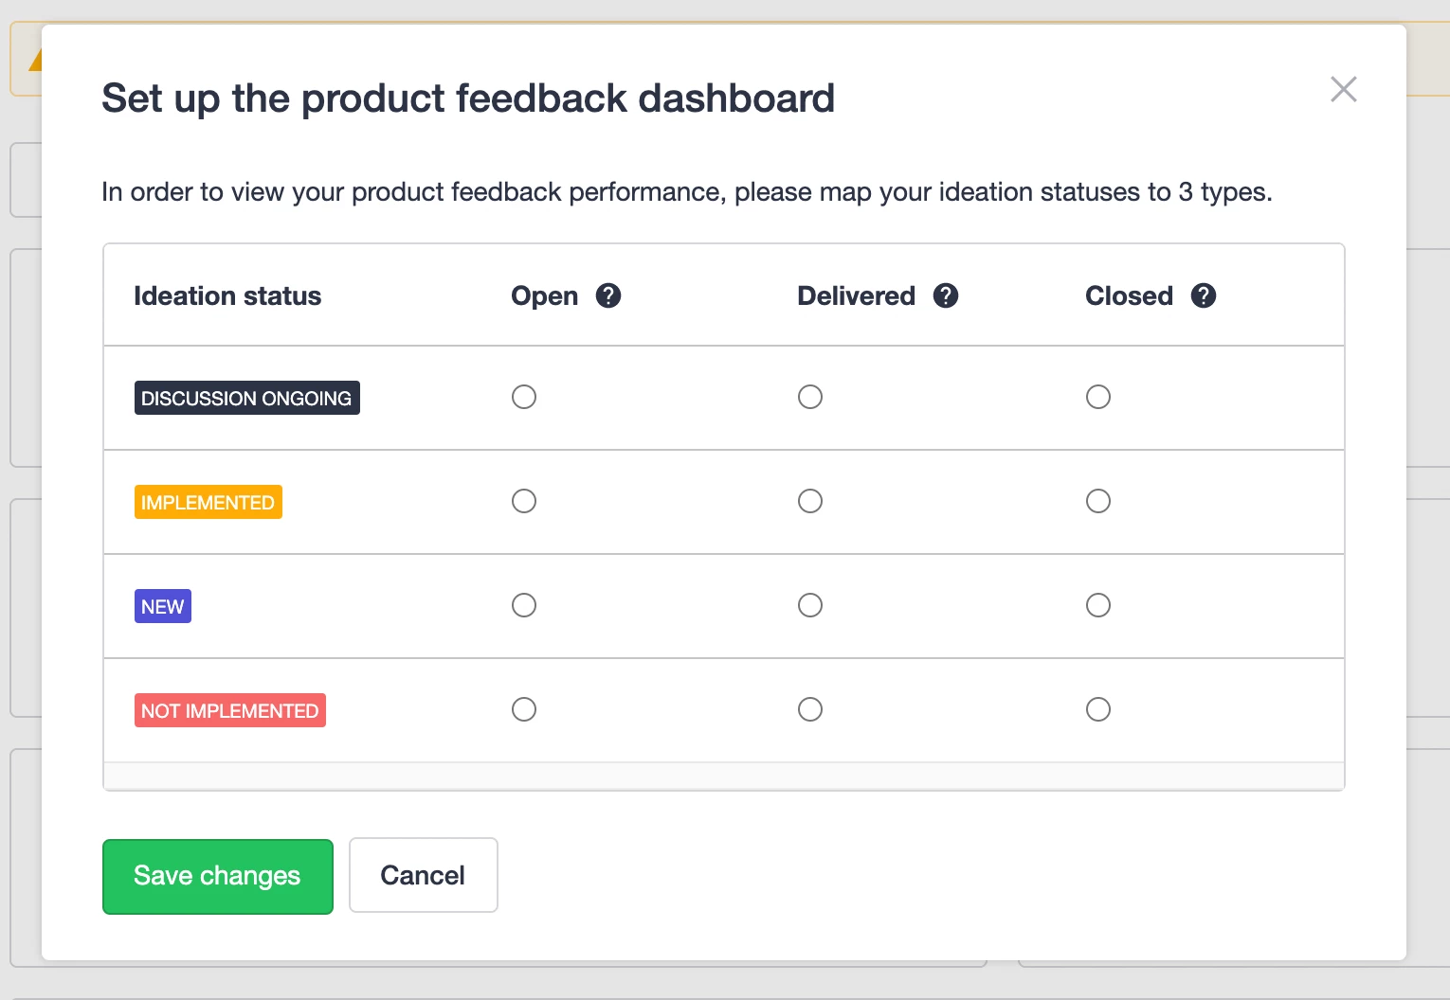This screenshot has height=1000, width=1450.
Task: Cancel the dashboard setup
Action: click(x=423, y=875)
